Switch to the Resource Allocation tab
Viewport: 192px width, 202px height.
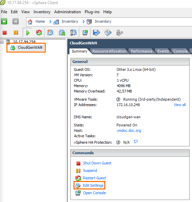point(109,51)
